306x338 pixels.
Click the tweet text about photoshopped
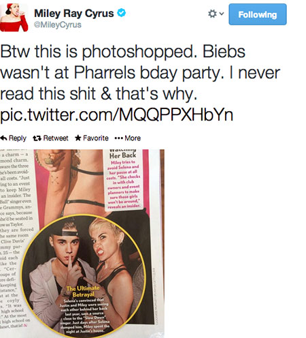pyautogui.click(x=140, y=72)
